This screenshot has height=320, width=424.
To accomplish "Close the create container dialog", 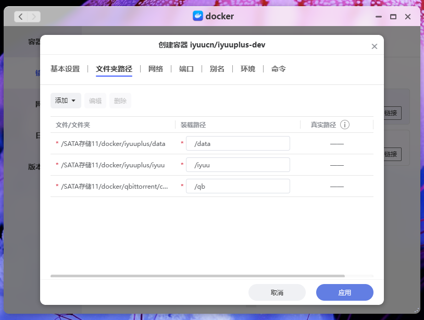I will pos(374,46).
